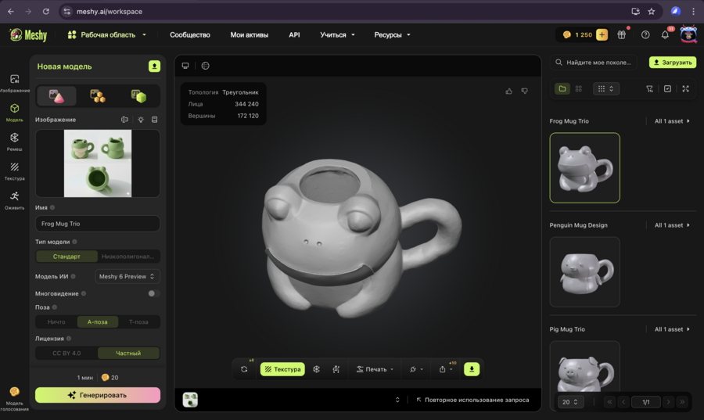Image resolution: width=704 pixels, height=420 pixels.
Task: Select the Penguin Mug Design thumbnail
Action: point(584,271)
